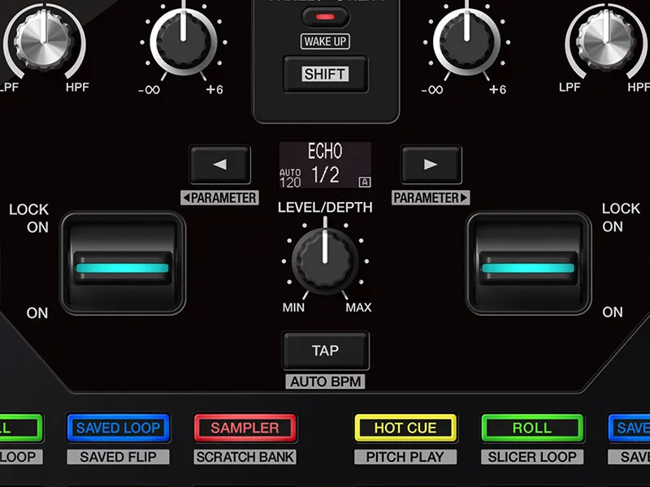Select the partially visible green pad mode button at the left edge
Image resolution: width=650 pixels, height=487 pixels.
21,428
